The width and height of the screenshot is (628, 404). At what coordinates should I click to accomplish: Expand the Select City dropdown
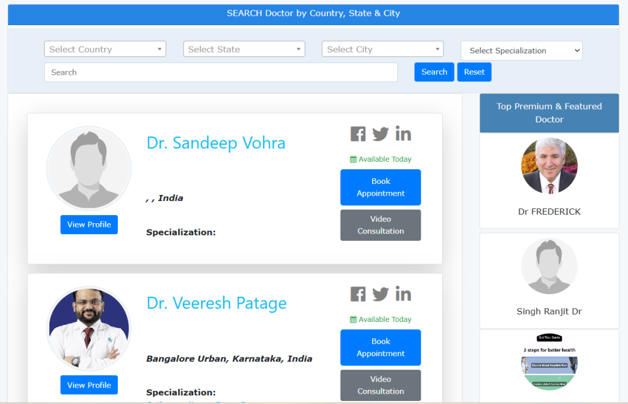coord(383,49)
